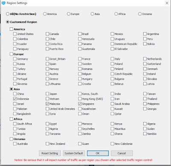Image resolution: width=171 pixels, height=166 pixels.
Task: Click the Reset Setting button
Action: pos(50,153)
